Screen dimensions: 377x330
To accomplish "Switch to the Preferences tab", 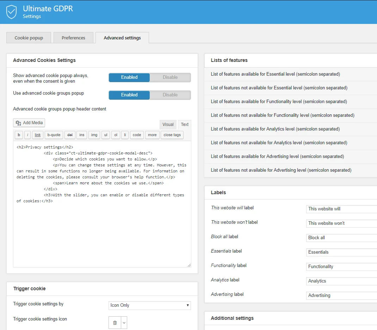I will (73, 38).
